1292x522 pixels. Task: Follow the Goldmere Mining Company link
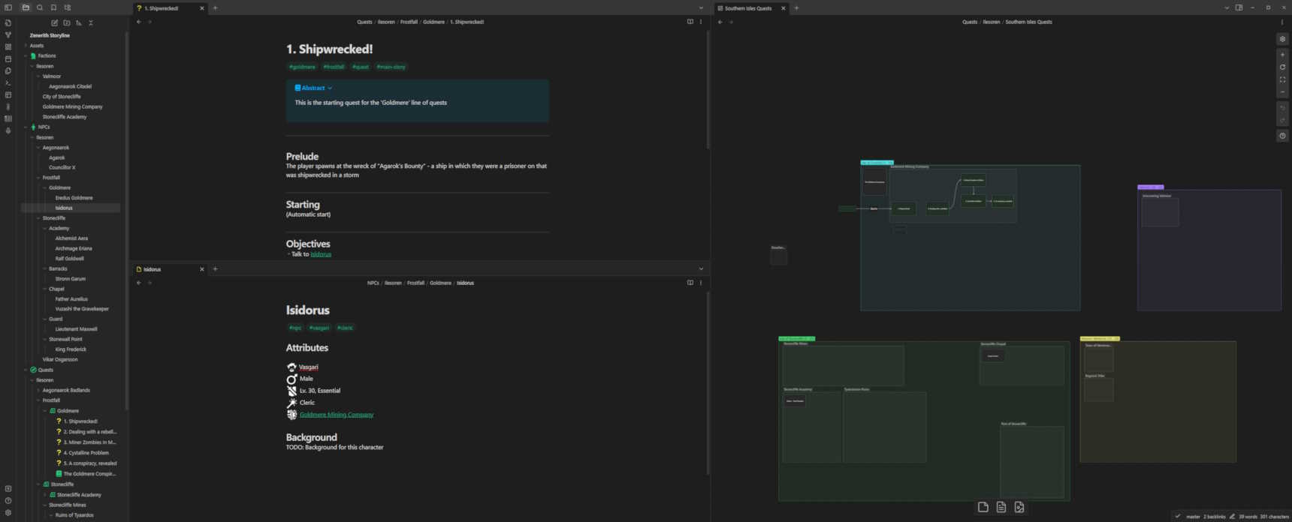pyautogui.click(x=336, y=415)
